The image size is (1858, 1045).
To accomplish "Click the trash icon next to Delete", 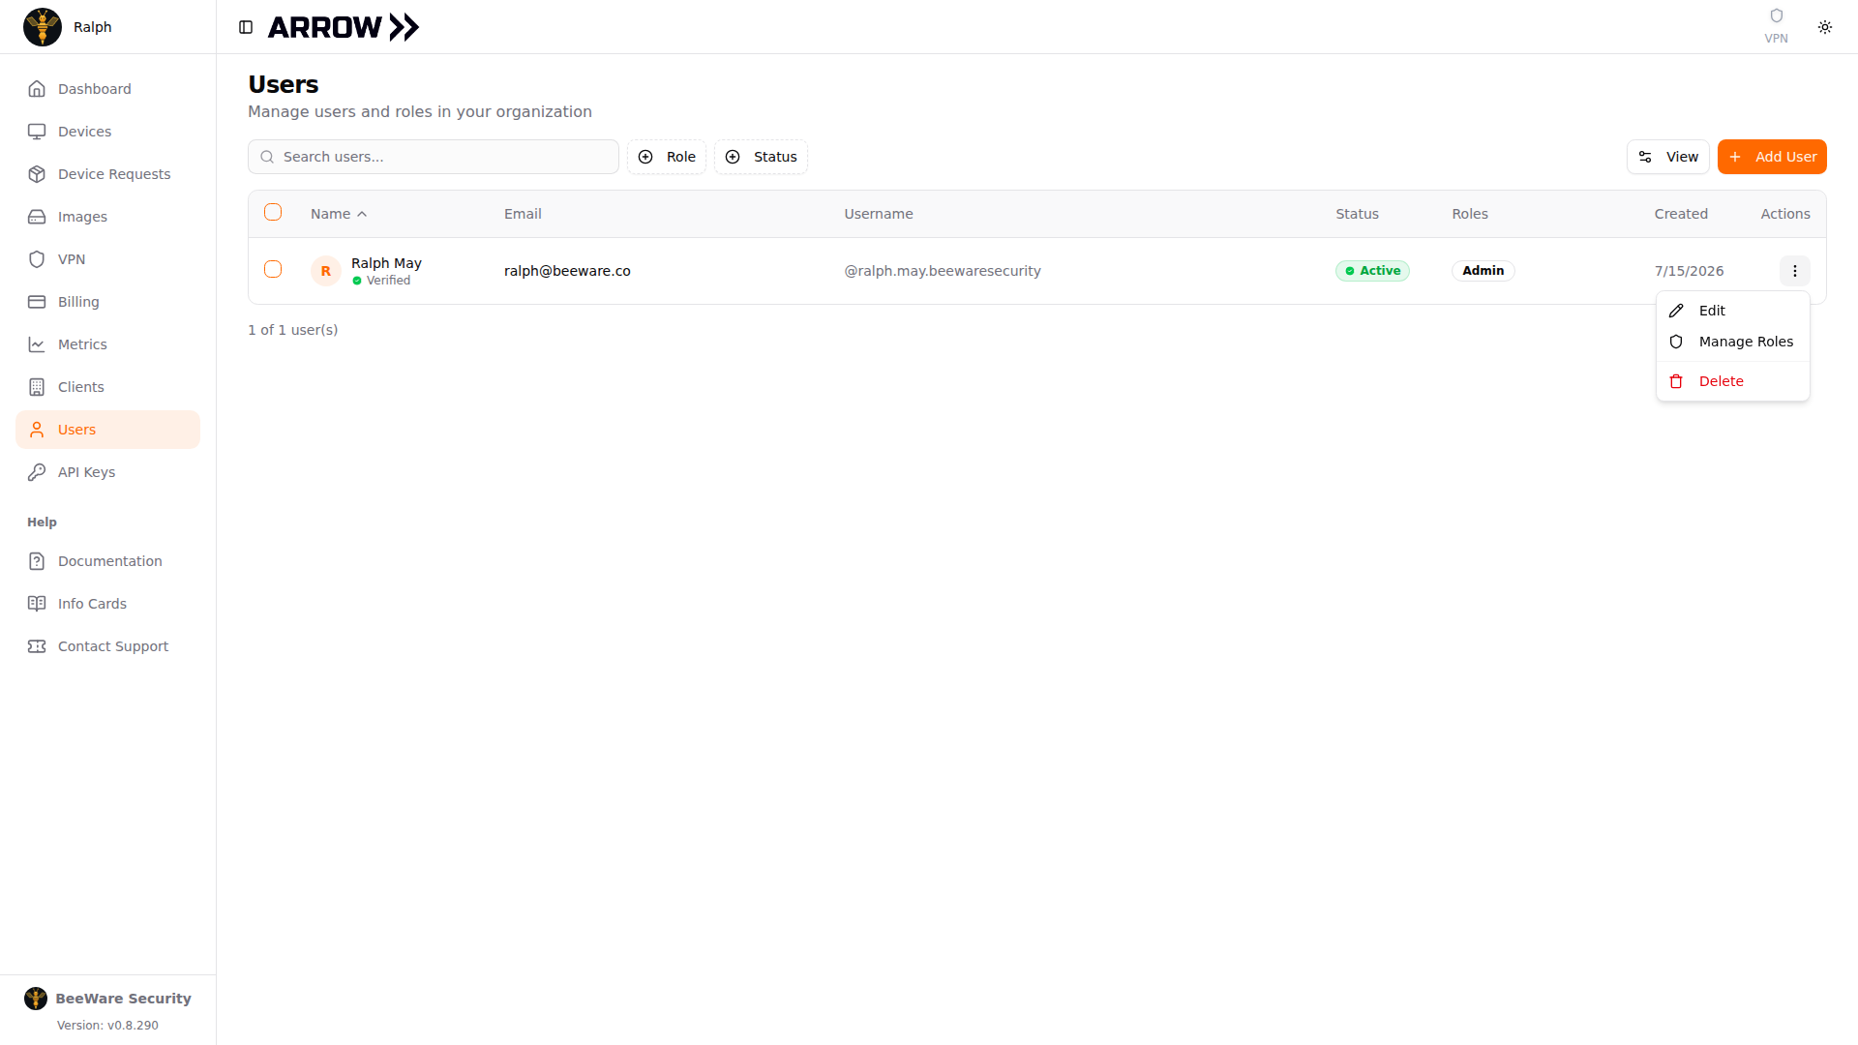I will 1676,381.
